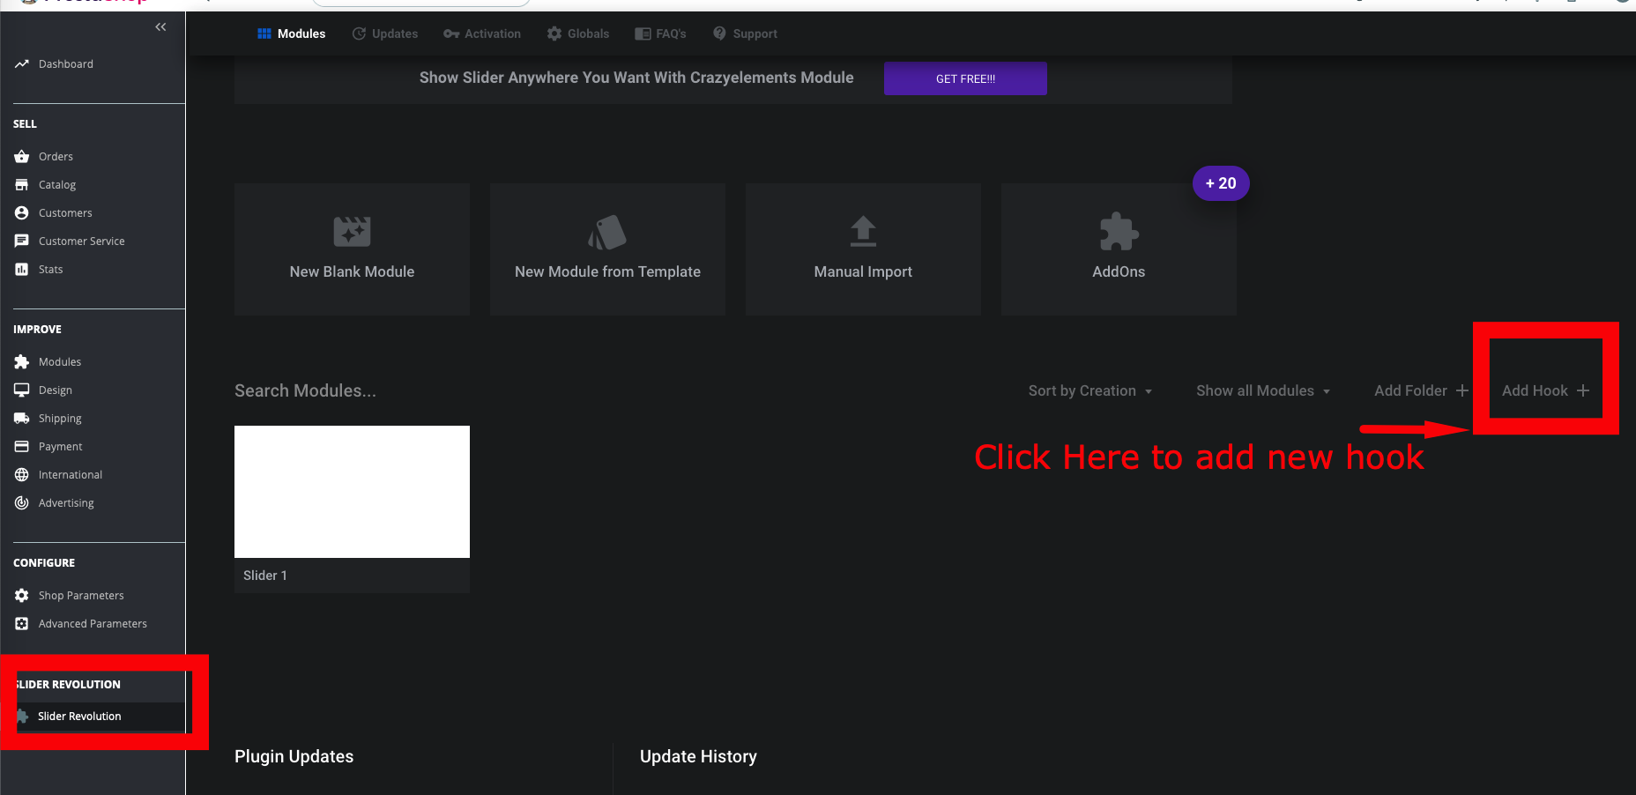Click the New Module from Template icon
The height and width of the screenshot is (795, 1636).
coord(607,232)
